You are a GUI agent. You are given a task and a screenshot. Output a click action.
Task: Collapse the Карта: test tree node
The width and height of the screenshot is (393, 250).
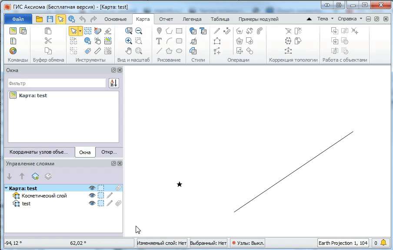tap(6, 188)
